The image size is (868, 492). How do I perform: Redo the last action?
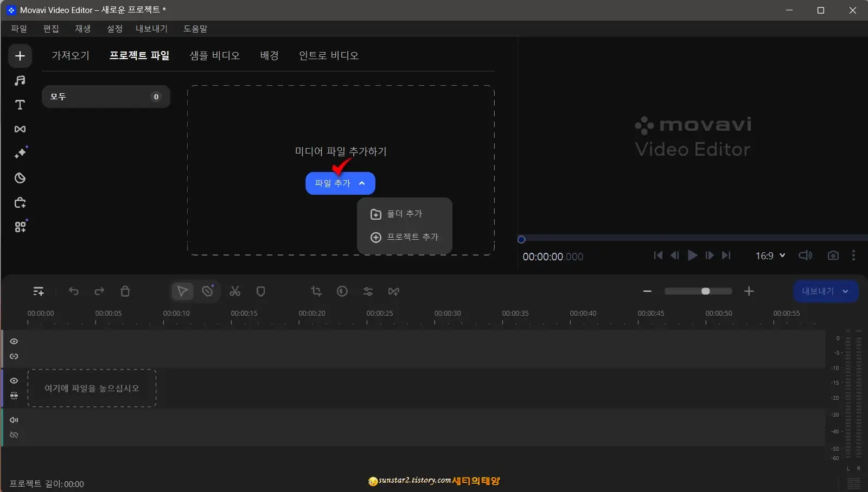[x=99, y=291]
